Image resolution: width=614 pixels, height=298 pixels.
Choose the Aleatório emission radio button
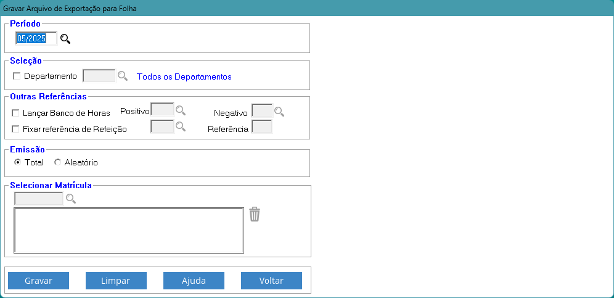point(58,162)
